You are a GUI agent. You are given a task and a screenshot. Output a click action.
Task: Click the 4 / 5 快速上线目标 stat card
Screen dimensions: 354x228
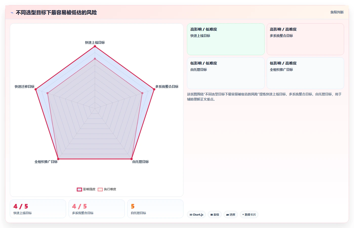pyautogui.click(x=38, y=209)
